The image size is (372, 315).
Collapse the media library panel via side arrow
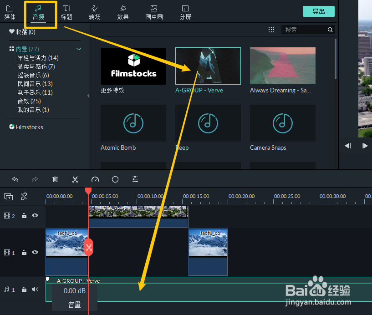[x=87, y=96]
